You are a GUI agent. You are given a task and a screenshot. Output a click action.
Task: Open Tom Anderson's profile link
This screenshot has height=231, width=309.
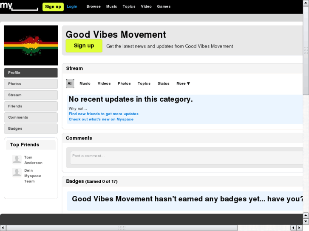coord(33,160)
